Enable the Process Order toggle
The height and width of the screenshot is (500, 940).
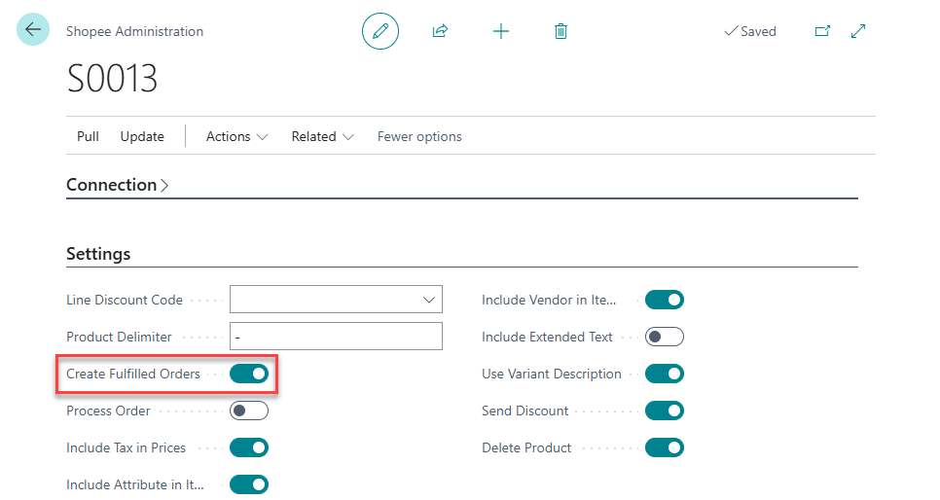coord(249,411)
